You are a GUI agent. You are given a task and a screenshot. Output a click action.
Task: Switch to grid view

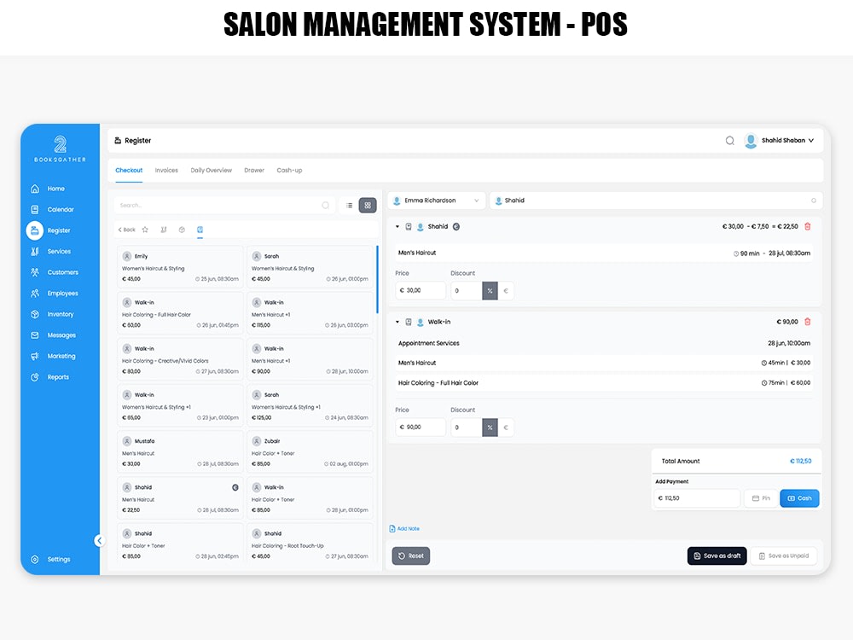coord(368,205)
